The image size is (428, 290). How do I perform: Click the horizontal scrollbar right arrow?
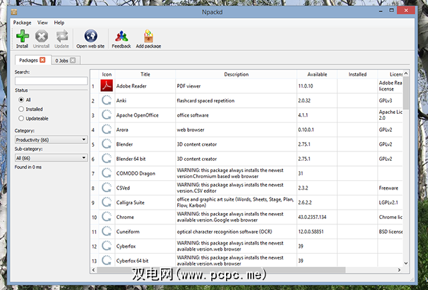(399, 270)
